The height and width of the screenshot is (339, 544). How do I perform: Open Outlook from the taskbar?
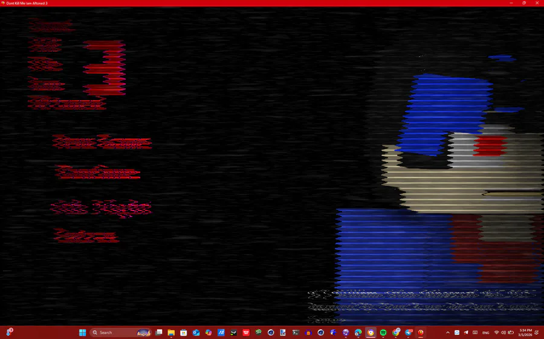(x=196, y=332)
